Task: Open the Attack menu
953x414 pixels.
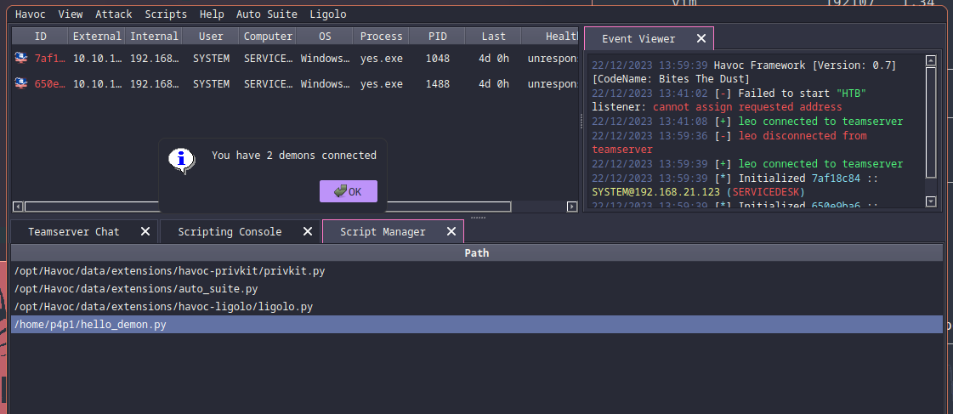Action: coord(113,14)
